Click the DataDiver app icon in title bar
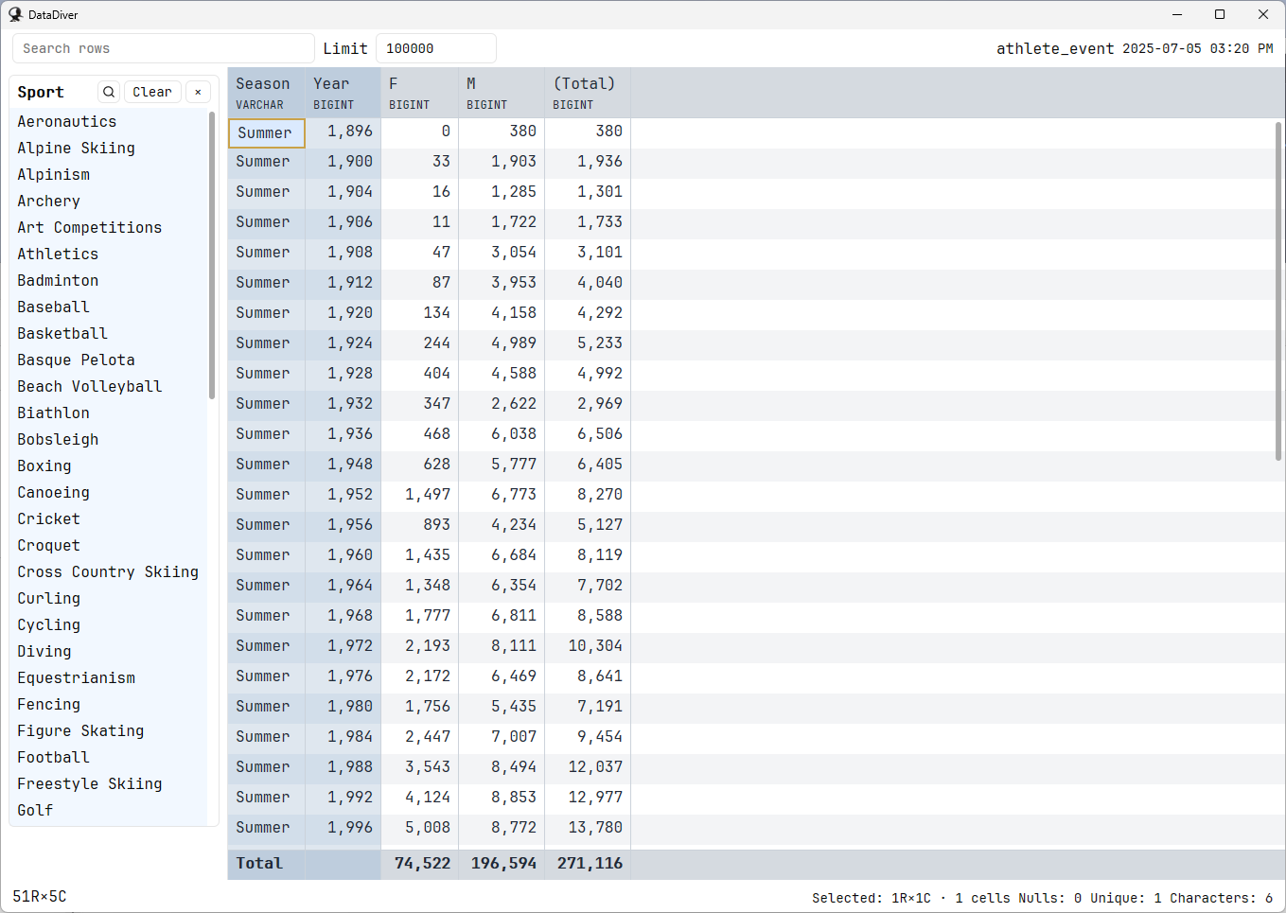This screenshot has width=1286, height=913. click(x=15, y=14)
